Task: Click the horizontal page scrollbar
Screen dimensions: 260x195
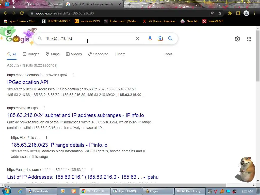Action: click(x=115, y=185)
